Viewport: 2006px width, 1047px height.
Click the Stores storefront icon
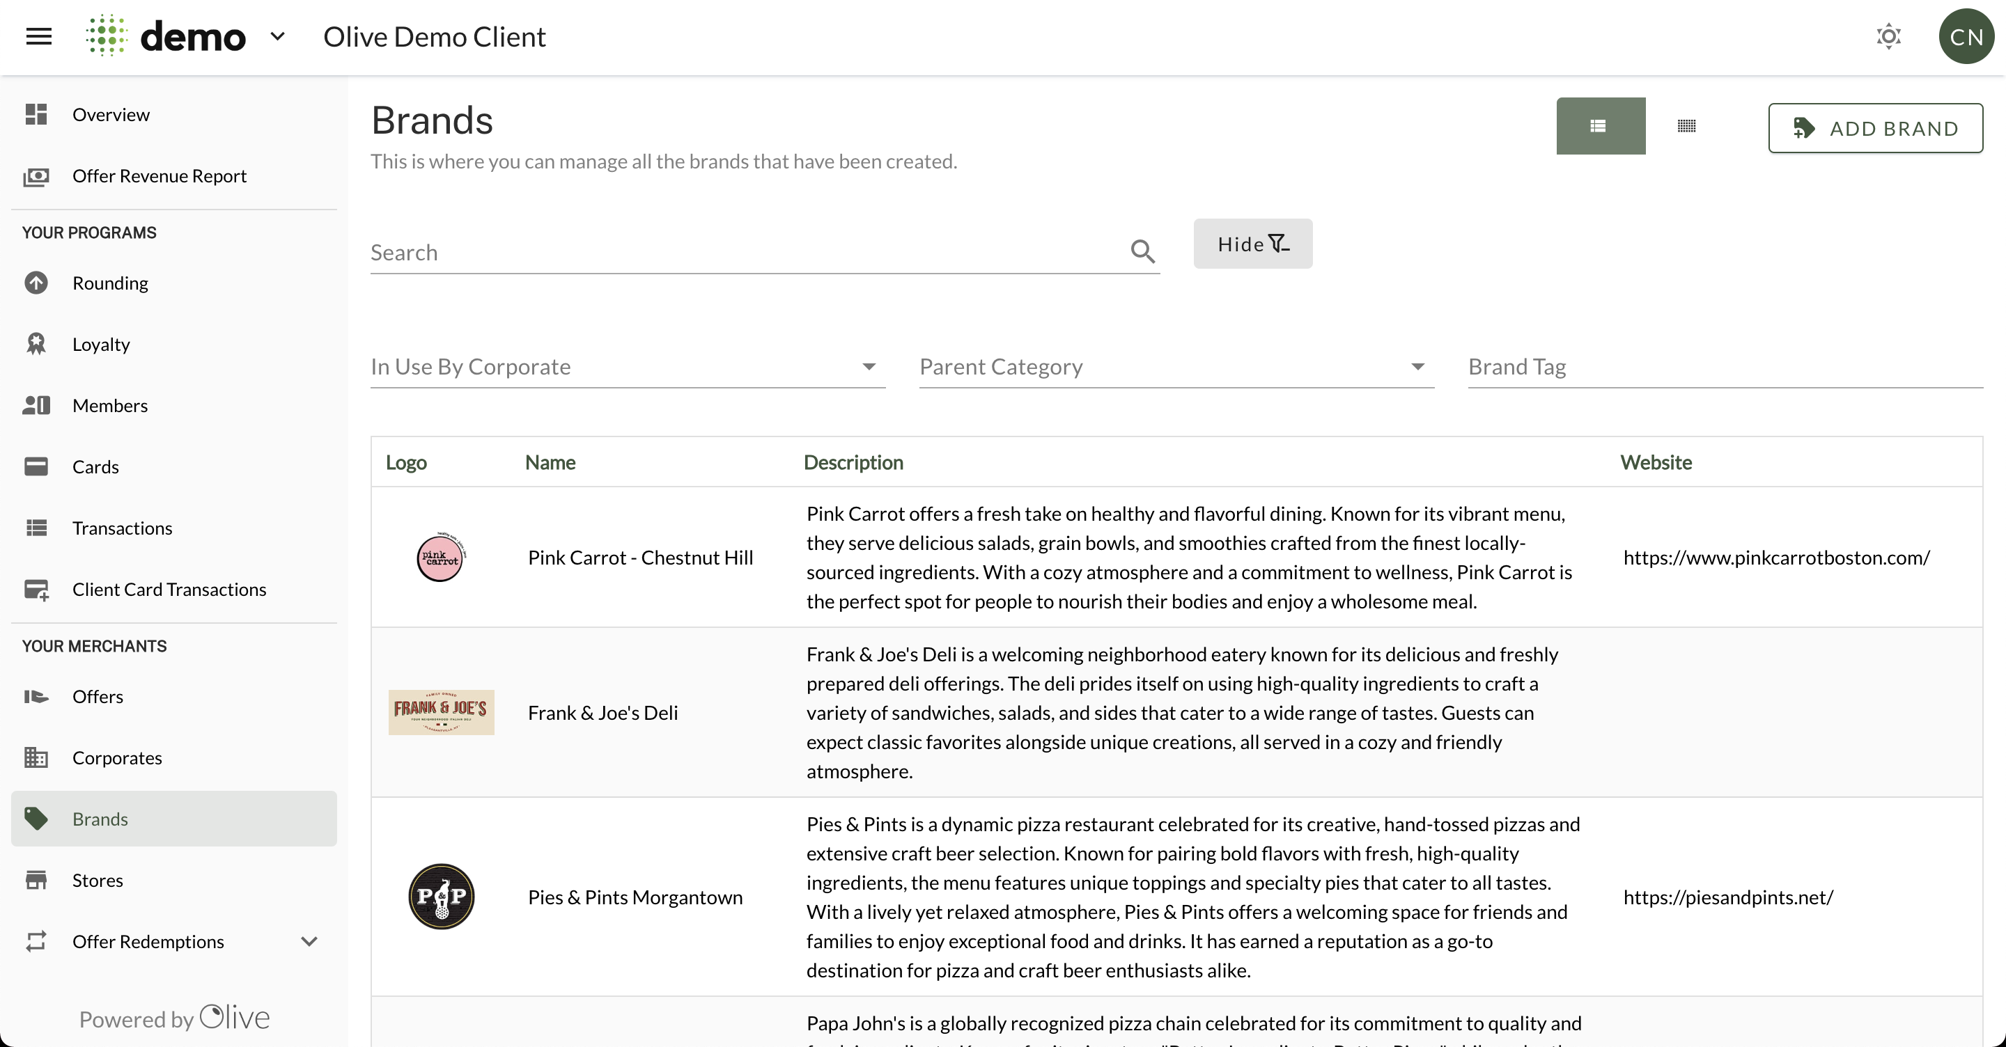[x=36, y=881]
